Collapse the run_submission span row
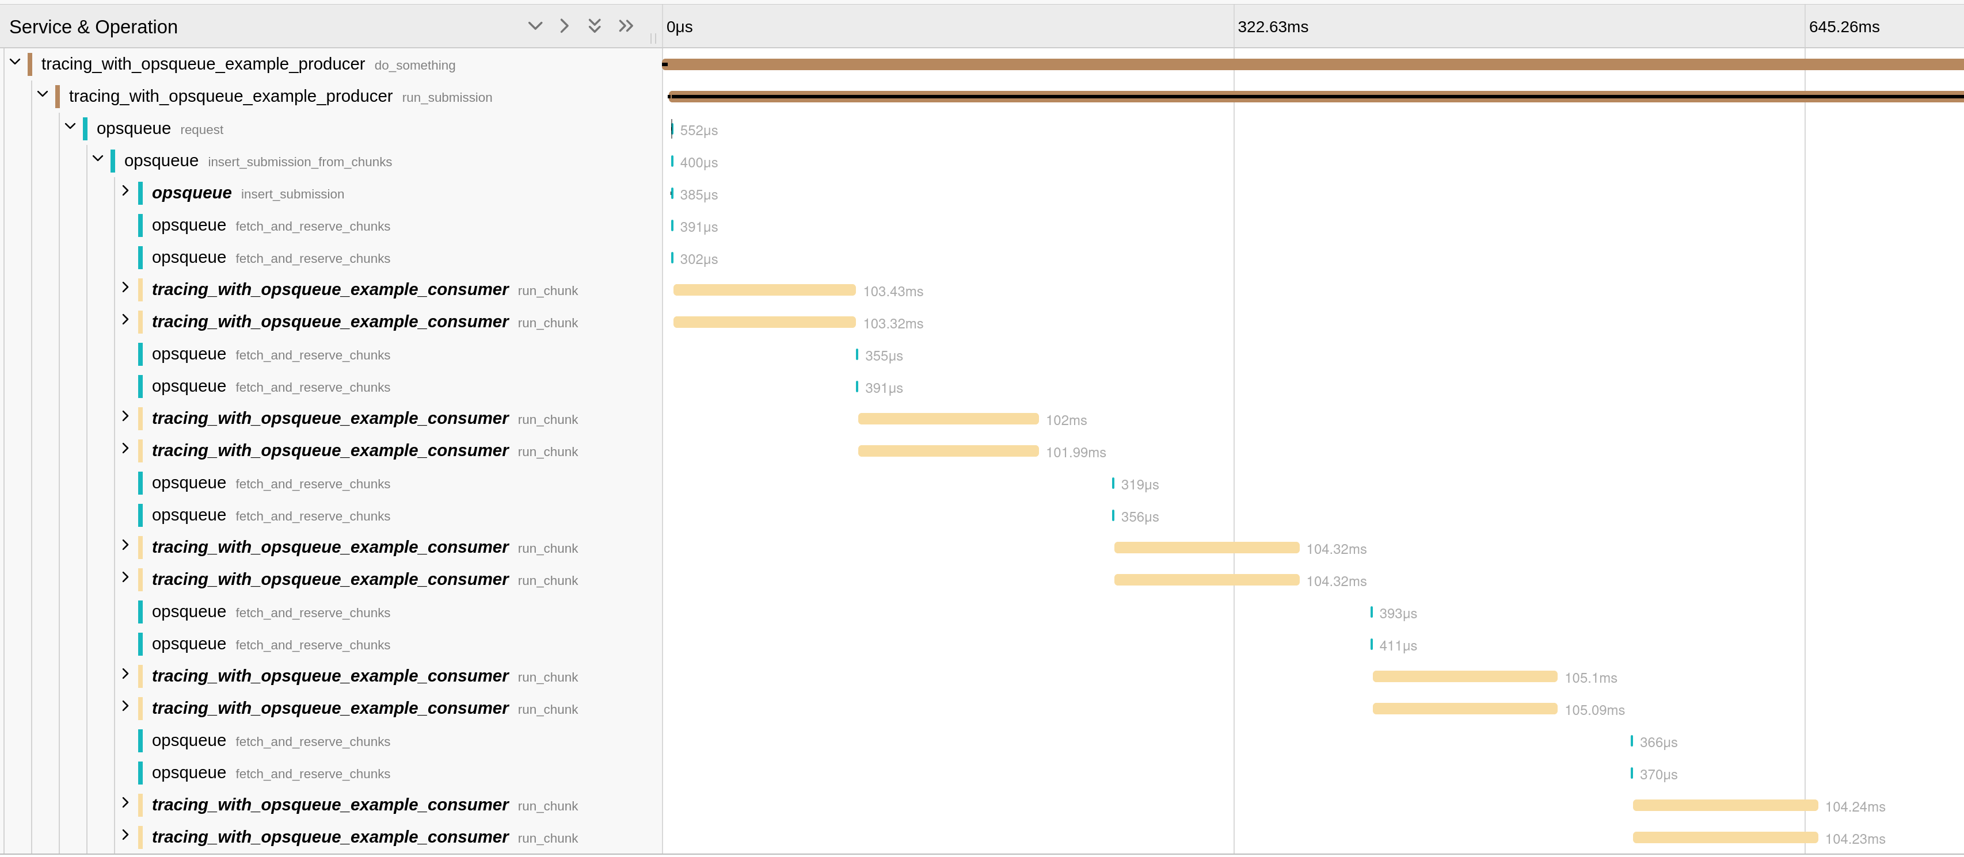The width and height of the screenshot is (1964, 857). tap(43, 94)
